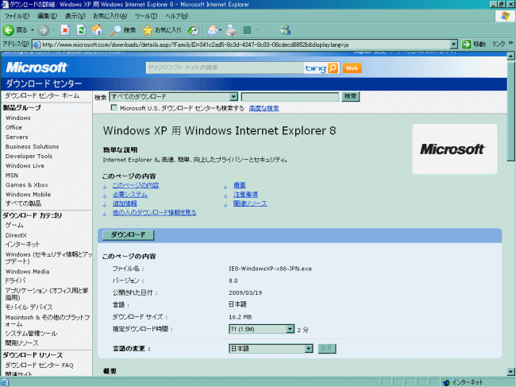Open the 編集(E) menu
This screenshot has width=516, height=387.
point(47,16)
